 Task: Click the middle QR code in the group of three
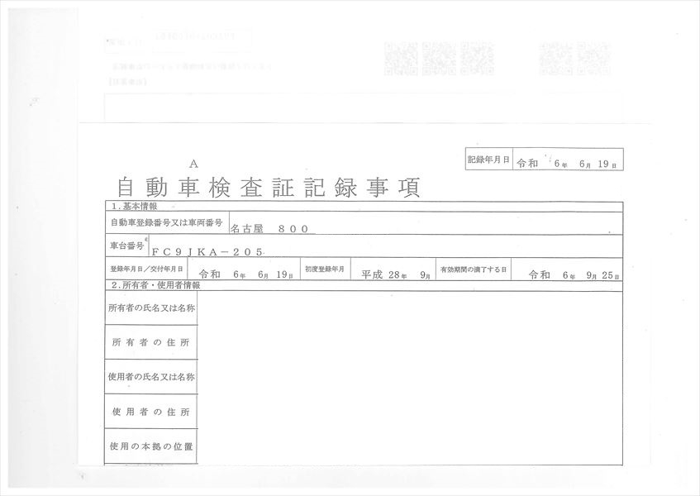pyautogui.click(x=439, y=58)
